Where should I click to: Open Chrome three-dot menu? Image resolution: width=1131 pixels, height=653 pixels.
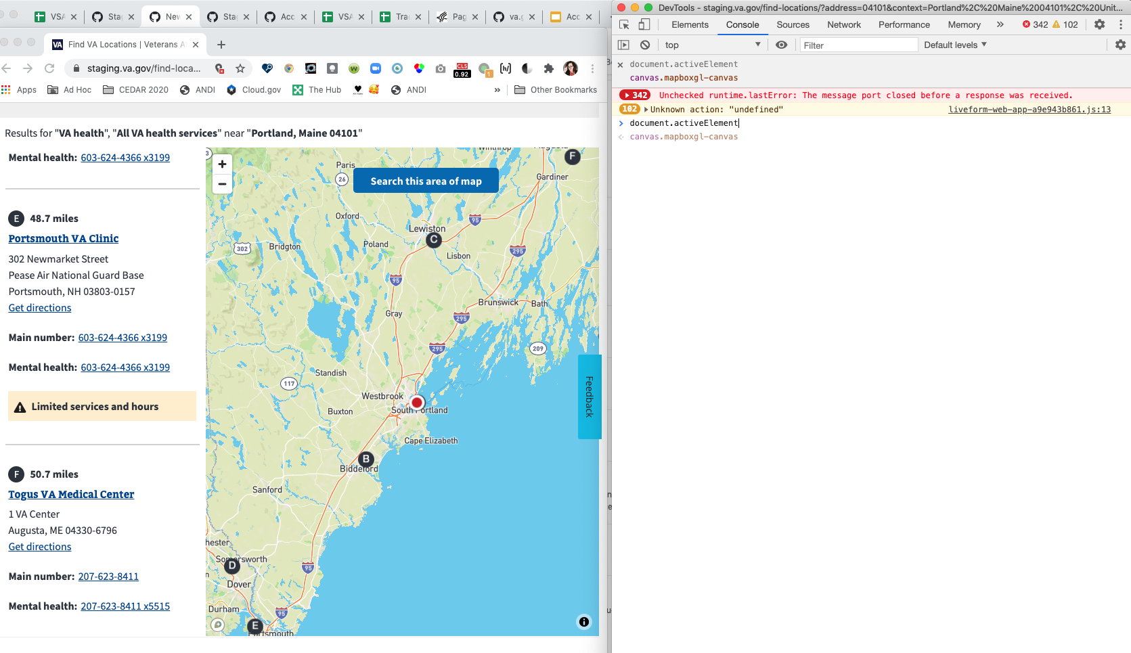[x=592, y=68]
